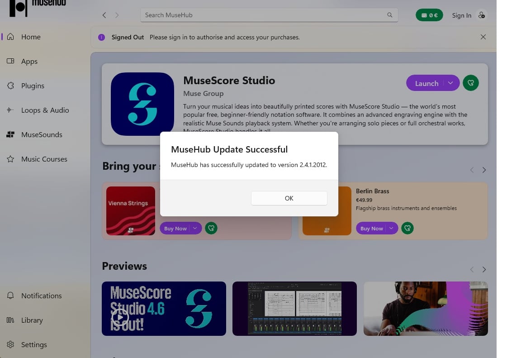Navigate back with the left arrow
The image size is (521, 358).
[x=104, y=15]
